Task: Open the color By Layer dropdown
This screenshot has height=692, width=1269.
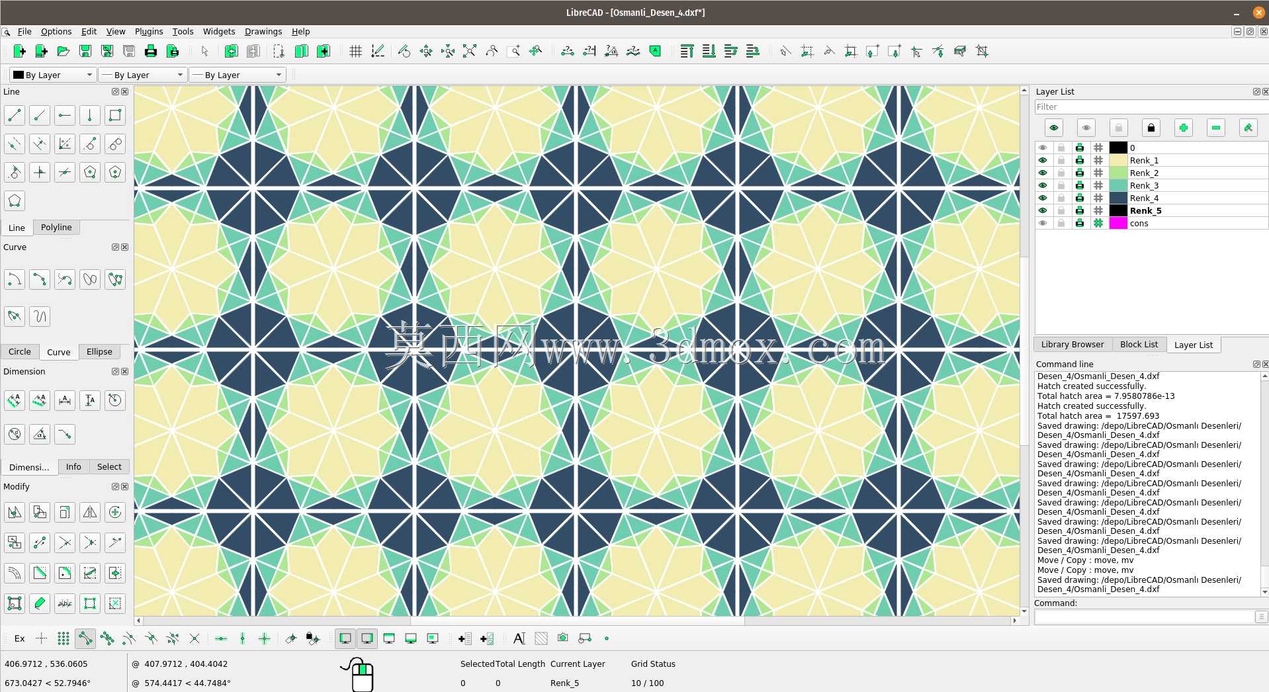Action: click(x=53, y=75)
